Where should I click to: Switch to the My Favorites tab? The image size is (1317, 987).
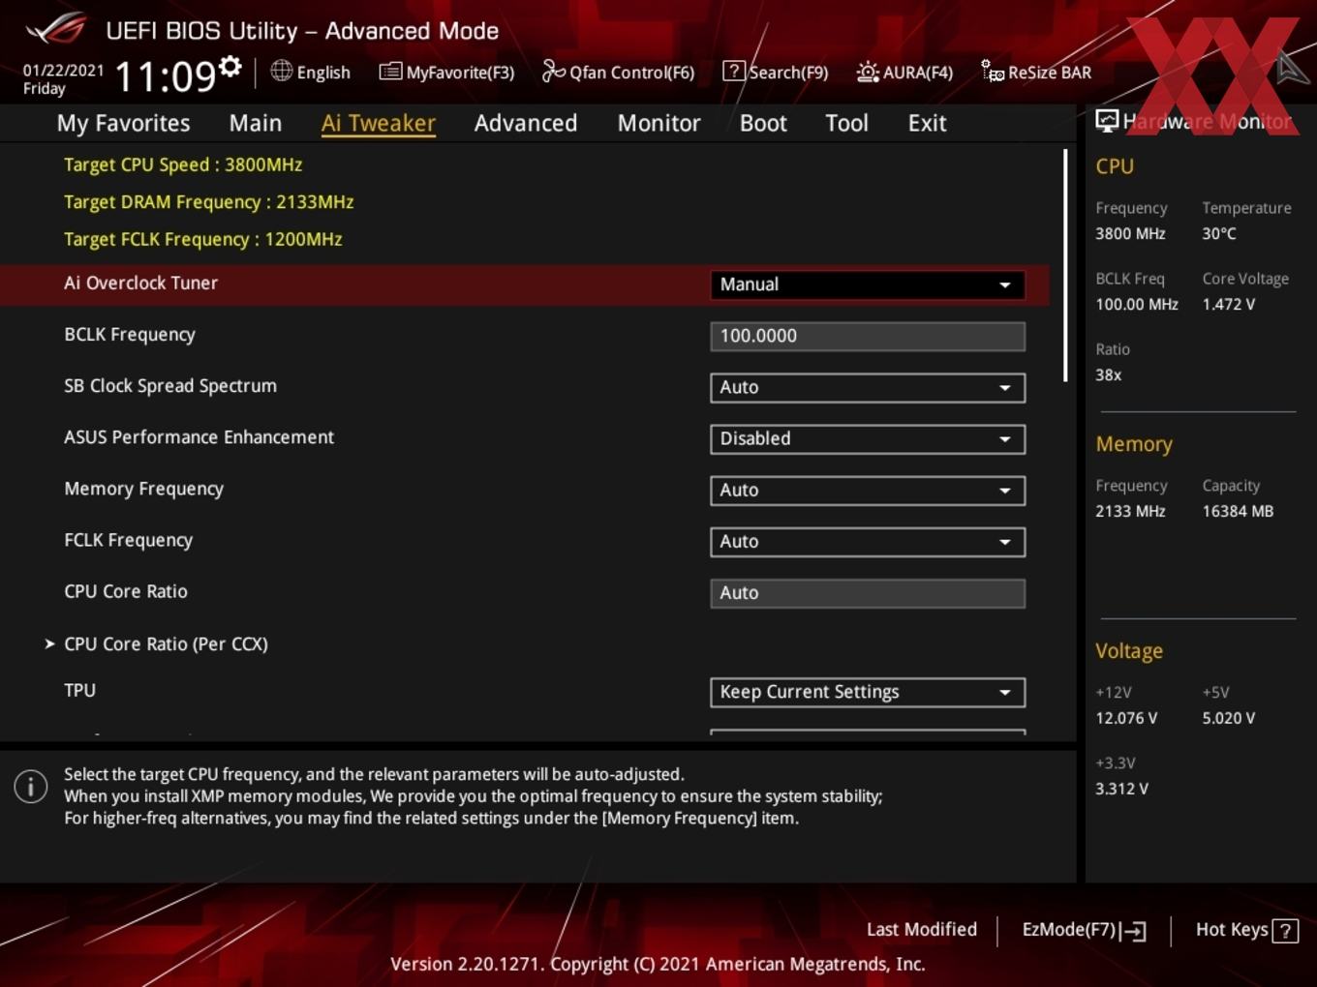tap(123, 123)
